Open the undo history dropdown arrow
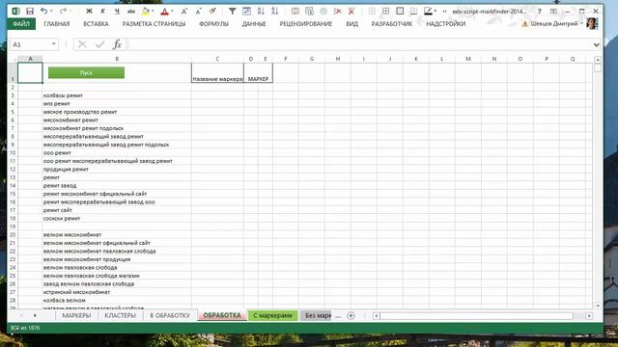This screenshot has width=618, height=347. pos(51,12)
